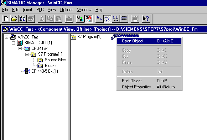Image resolution: width=207 pixels, height=140 pixels.
Task: Select the SIMATIC 400(1) station icon
Action: coord(20,43)
